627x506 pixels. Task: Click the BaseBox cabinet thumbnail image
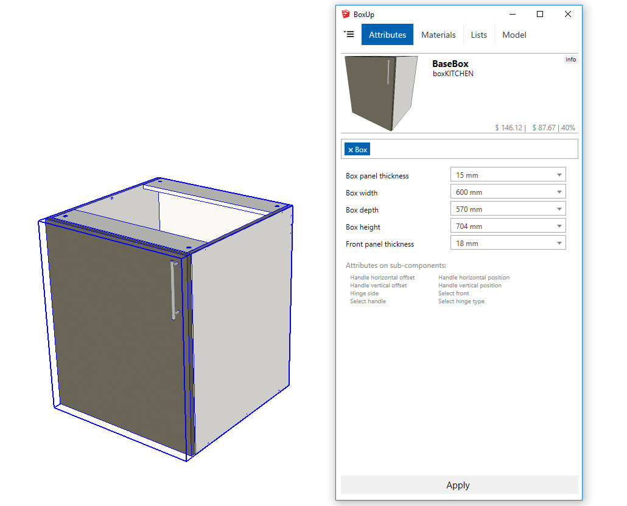(380, 93)
